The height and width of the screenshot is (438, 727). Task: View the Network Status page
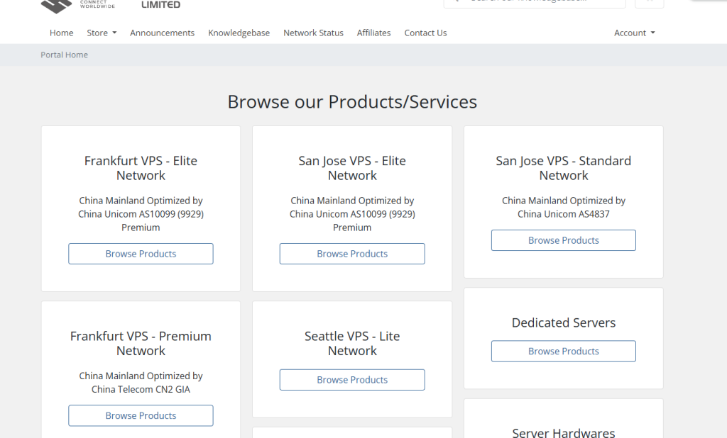(313, 33)
